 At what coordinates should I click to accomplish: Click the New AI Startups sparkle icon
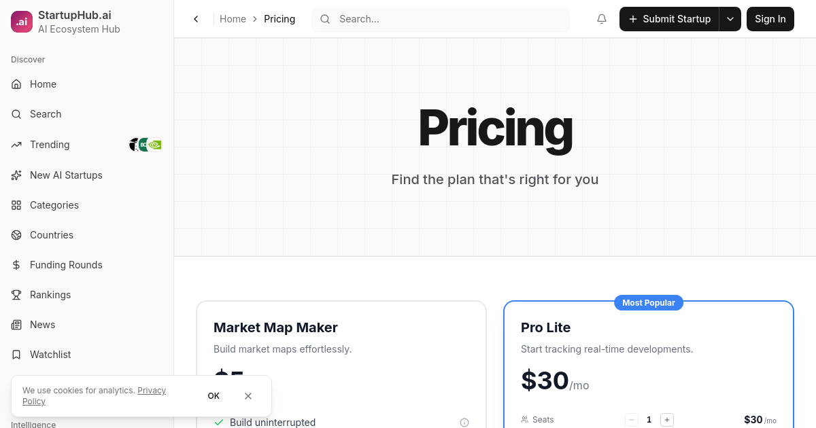click(16, 175)
